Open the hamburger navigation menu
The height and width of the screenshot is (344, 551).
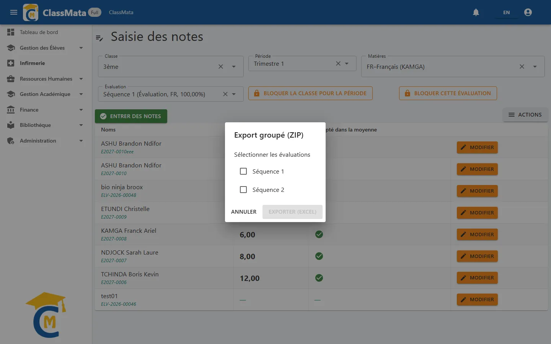[x=14, y=12]
